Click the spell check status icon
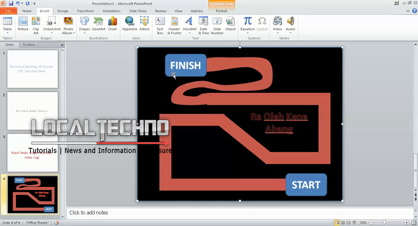Image resolution: width=418 pixels, height=226 pixels. [x=56, y=222]
